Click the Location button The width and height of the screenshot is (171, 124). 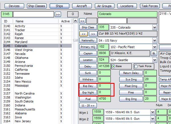tap(88, 60)
